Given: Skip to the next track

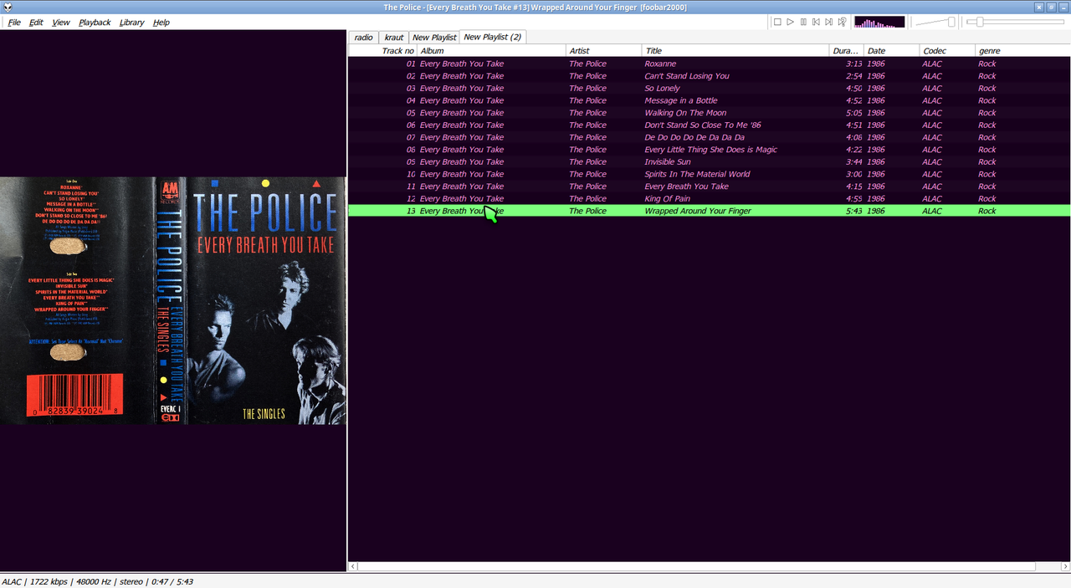Looking at the screenshot, I should (x=829, y=22).
